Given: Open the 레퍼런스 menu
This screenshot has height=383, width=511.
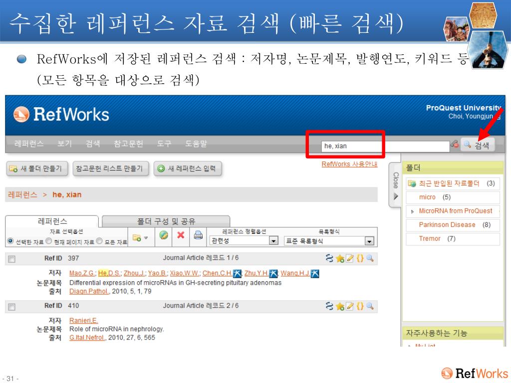Looking at the screenshot, I should pyautogui.click(x=29, y=144).
